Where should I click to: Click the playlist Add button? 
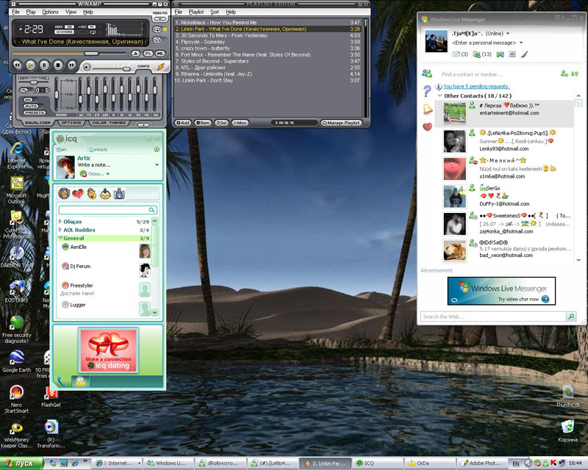coord(183,123)
